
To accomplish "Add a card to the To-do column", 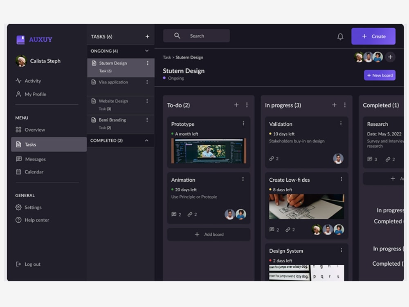I will pyautogui.click(x=236, y=105).
